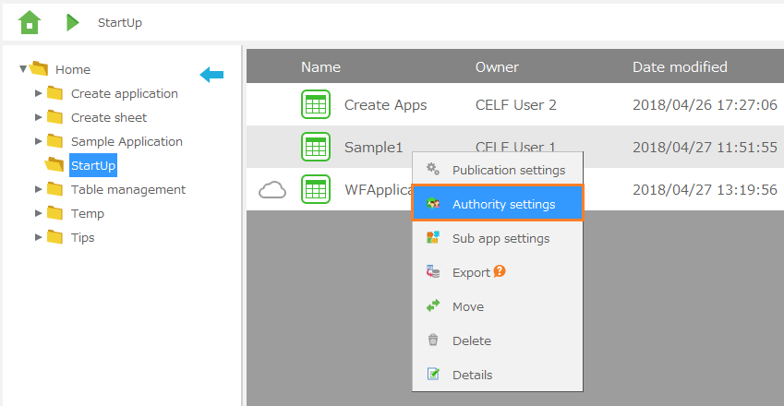
Task: Expand the Table management folder
Action: (x=38, y=189)
